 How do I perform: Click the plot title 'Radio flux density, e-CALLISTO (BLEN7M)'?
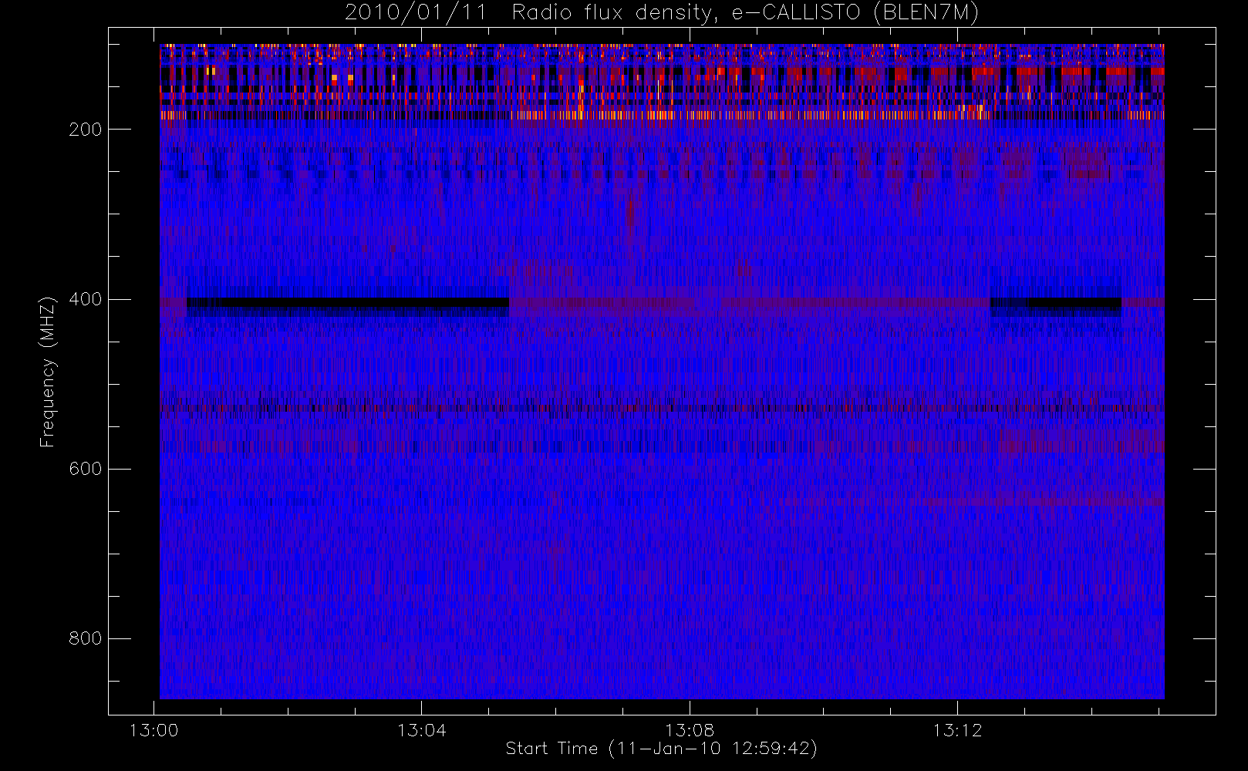pyautogui.click(x=745, y=13)
